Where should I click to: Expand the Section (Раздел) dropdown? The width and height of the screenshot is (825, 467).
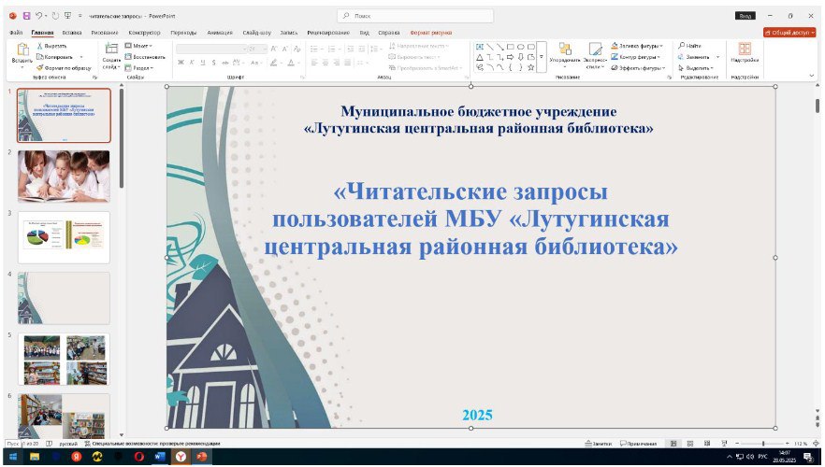[138, 68]
